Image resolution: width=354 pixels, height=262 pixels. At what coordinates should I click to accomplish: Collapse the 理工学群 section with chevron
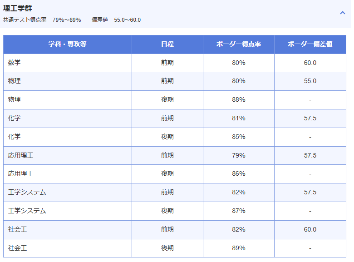[x=343, y=13]
